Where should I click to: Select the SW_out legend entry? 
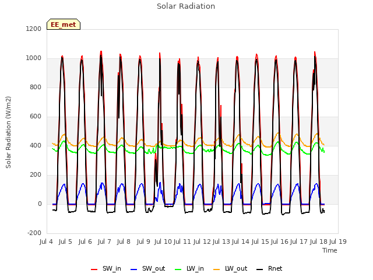tap(147, 269)
